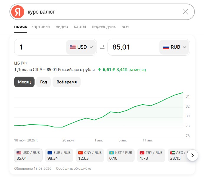The width and height of the screenshot is (204, 178).
Task: Select the KZT / RUB currency pair
Action: [x=121, y=155]
